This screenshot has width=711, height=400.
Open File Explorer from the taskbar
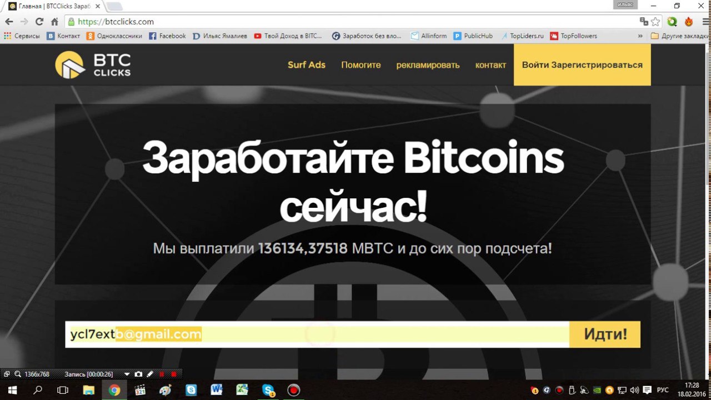88,391
